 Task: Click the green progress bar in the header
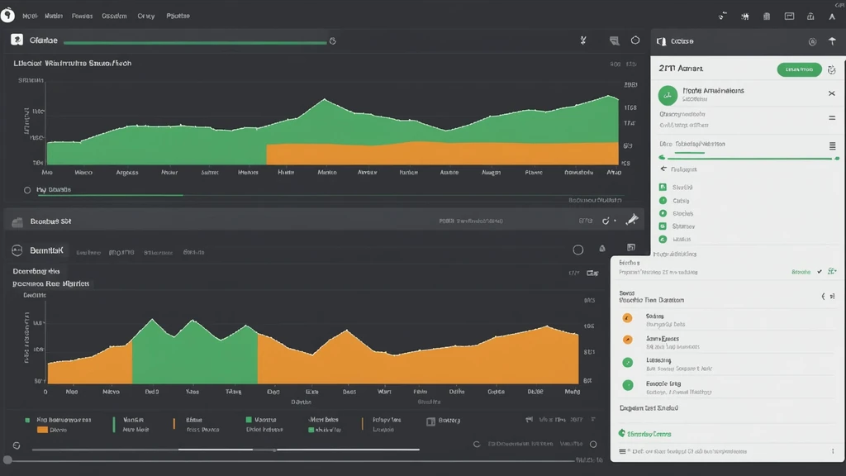pyautogui.click(x=195, y=43)
